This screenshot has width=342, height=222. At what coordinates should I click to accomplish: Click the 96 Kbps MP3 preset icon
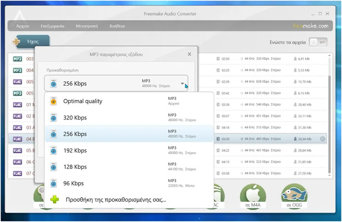coord(53,183)
